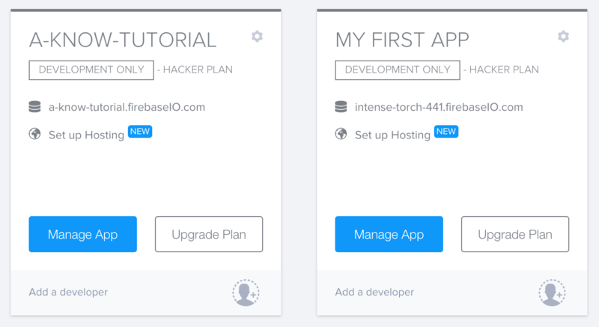Click globe hosting icon in A-KNOW-TUTORIAL card
This screenshot has height=327, width=599.
coord(34,134)
